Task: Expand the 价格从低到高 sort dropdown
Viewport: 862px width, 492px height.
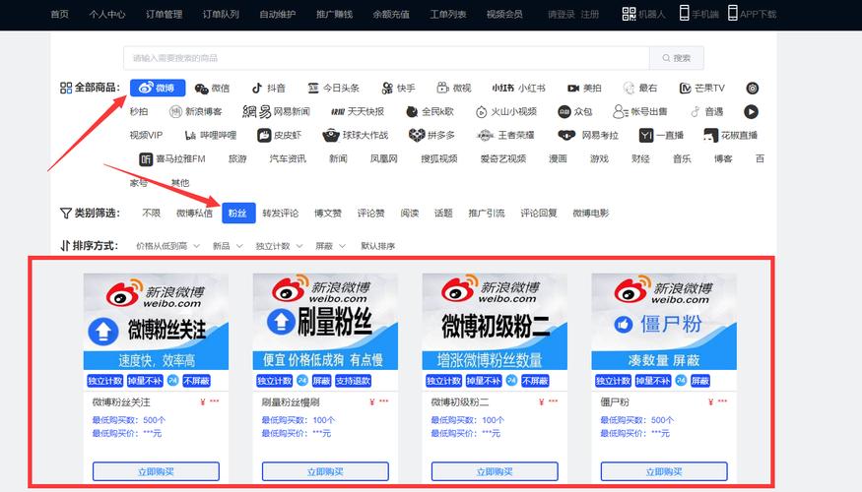Action: [167, 246]
